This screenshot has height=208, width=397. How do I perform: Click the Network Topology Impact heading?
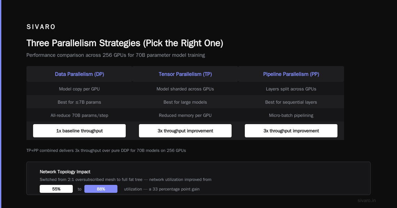(65, 172)
